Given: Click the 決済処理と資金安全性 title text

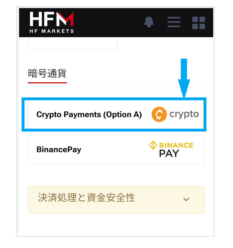Looking at the screenshot, I should pyautogui.click(x=86, y=198).
